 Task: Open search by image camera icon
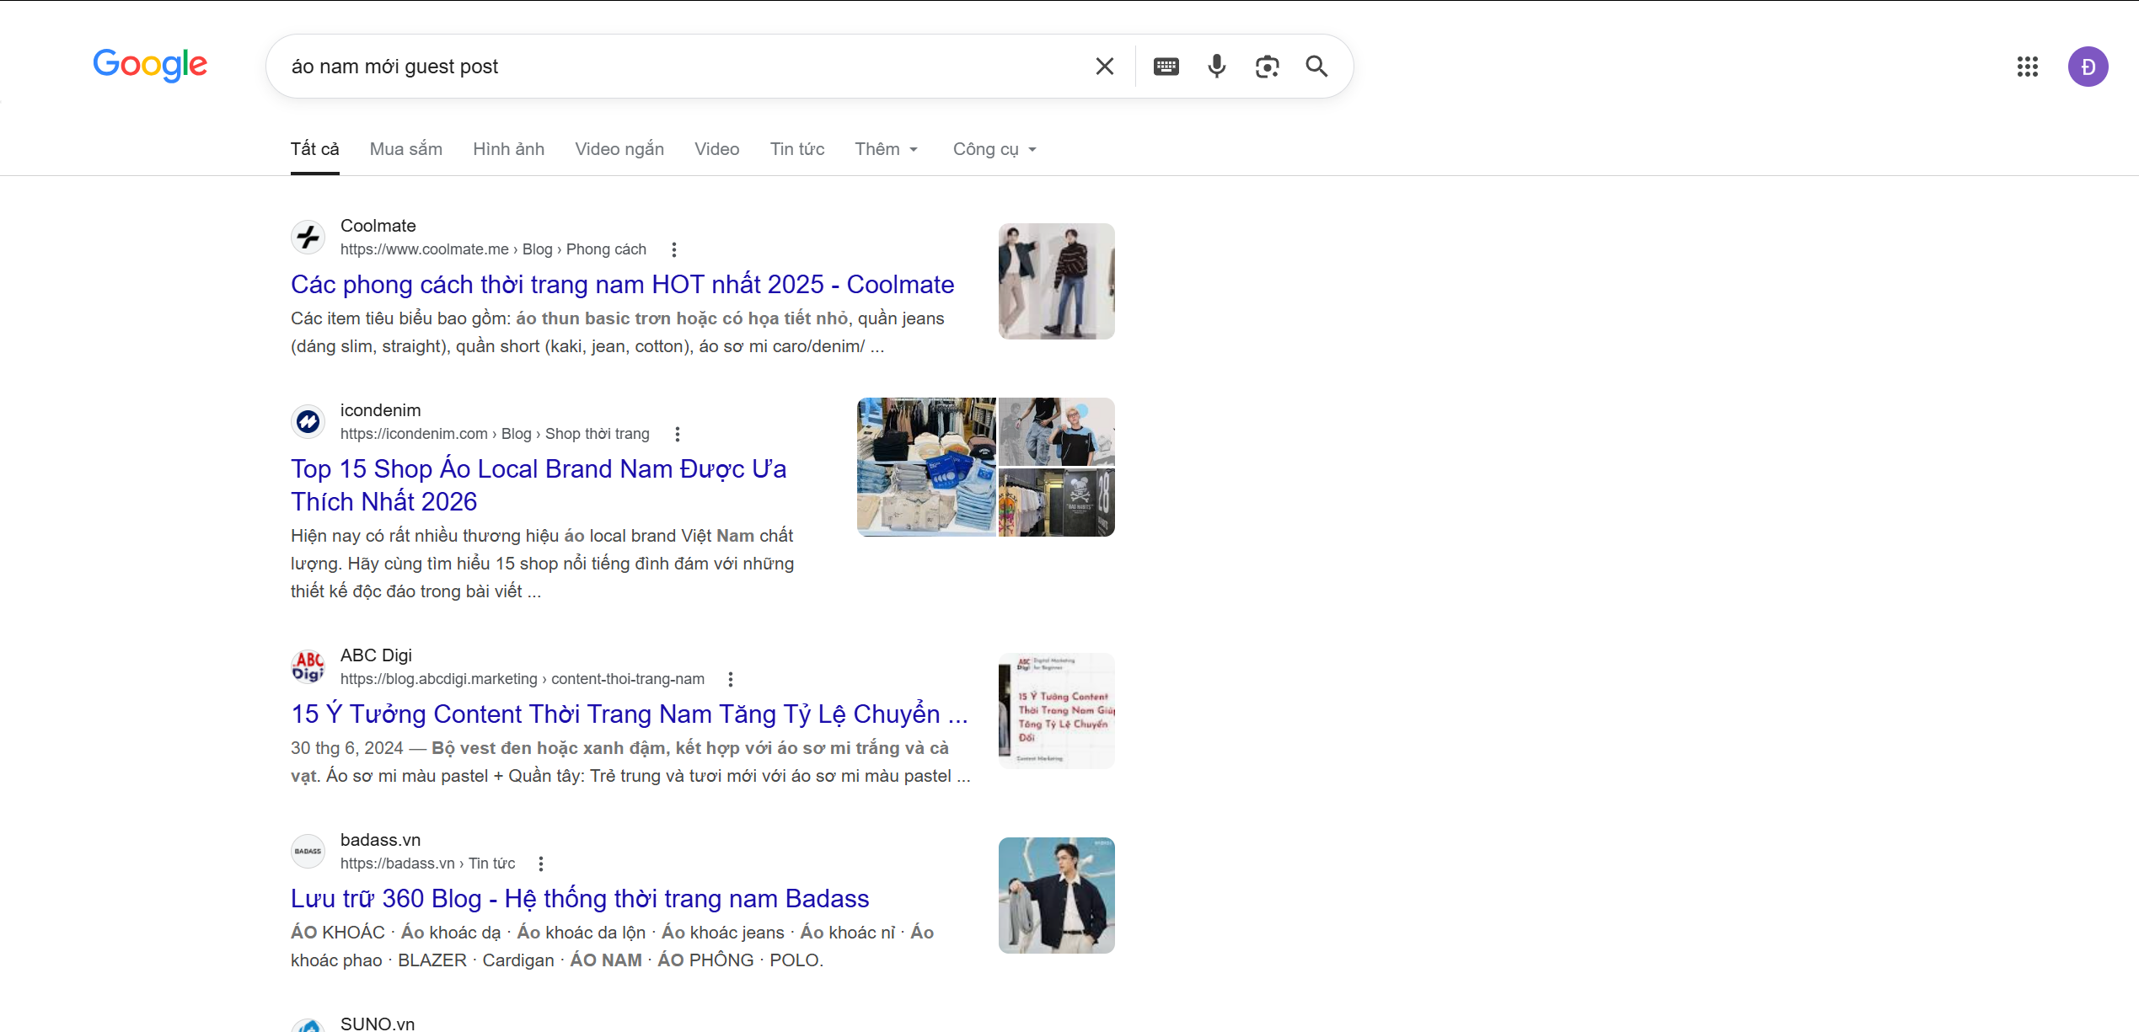[1268, 67]
